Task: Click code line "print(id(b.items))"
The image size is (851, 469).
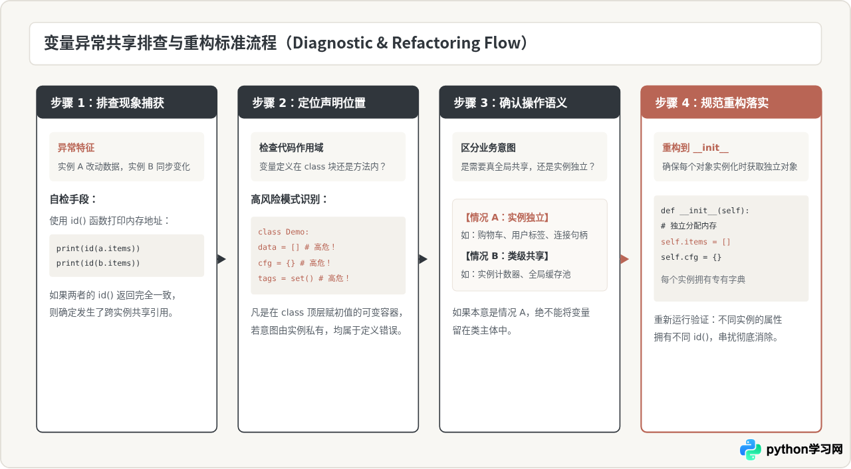Action: point(98,263)
